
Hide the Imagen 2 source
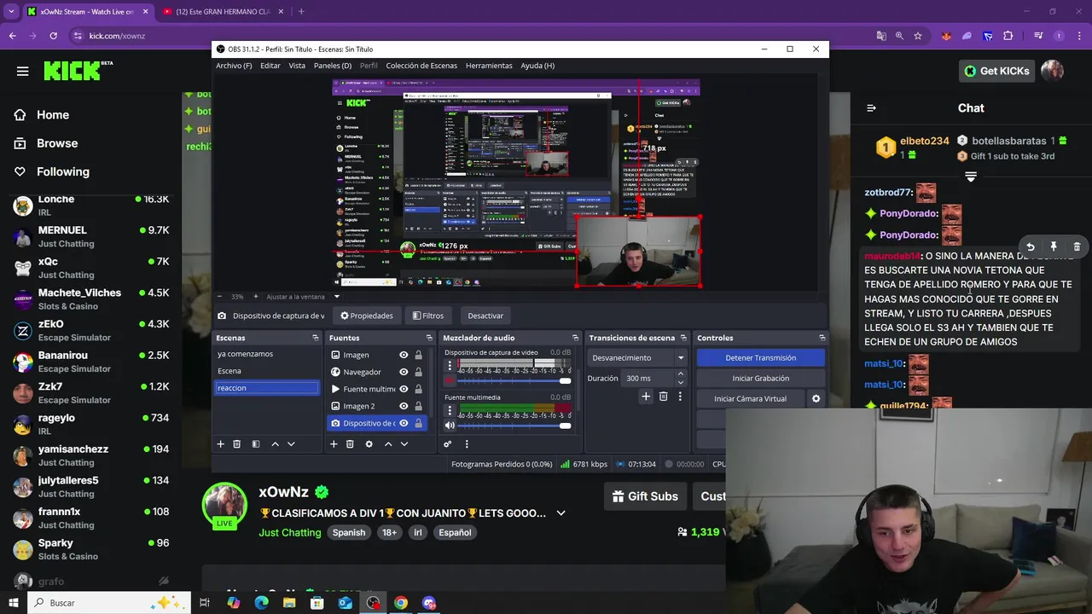click(404, 406)
